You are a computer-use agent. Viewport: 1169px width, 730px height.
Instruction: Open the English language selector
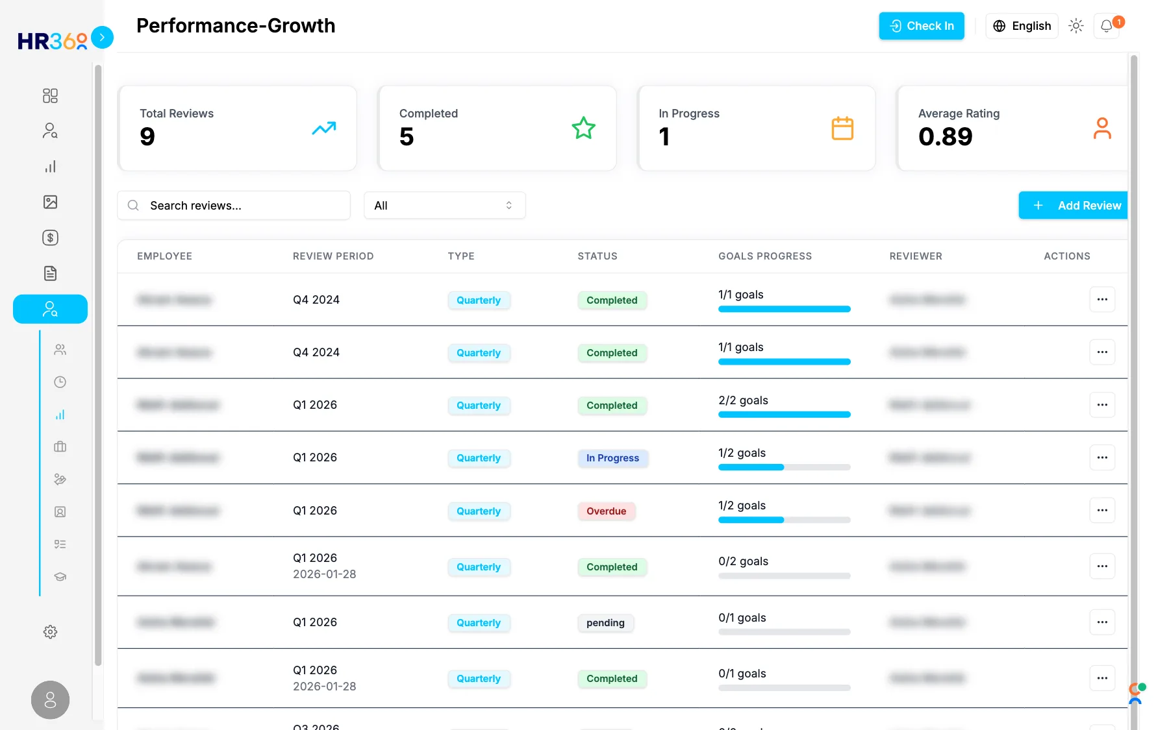(1022, 26)
